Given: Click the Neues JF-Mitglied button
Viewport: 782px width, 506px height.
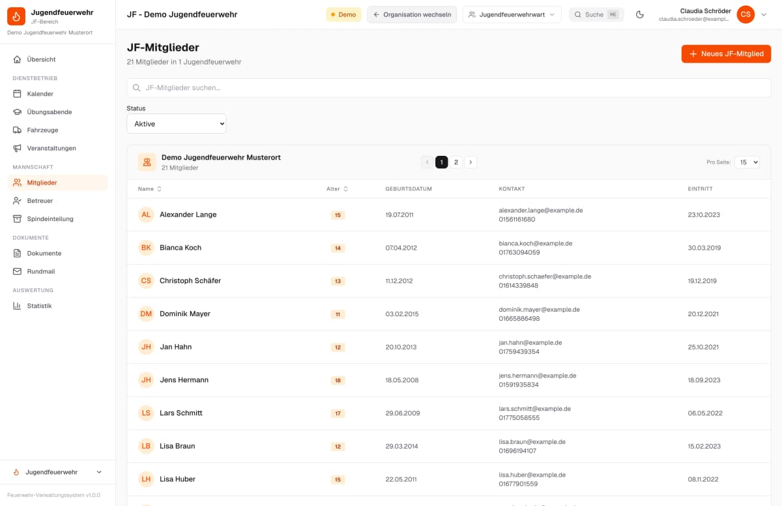Looking at the screenshot, I should pyautogui.click(x=726, y=54).
